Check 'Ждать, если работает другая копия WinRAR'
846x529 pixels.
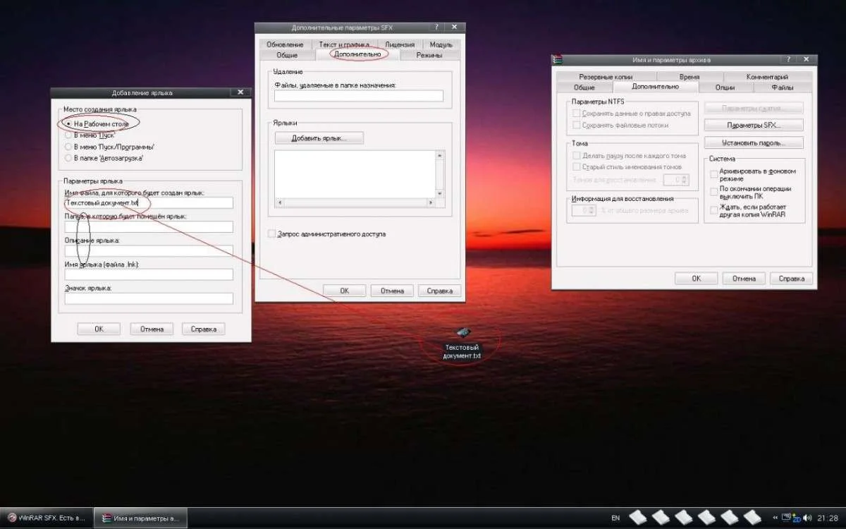[713, 210]
